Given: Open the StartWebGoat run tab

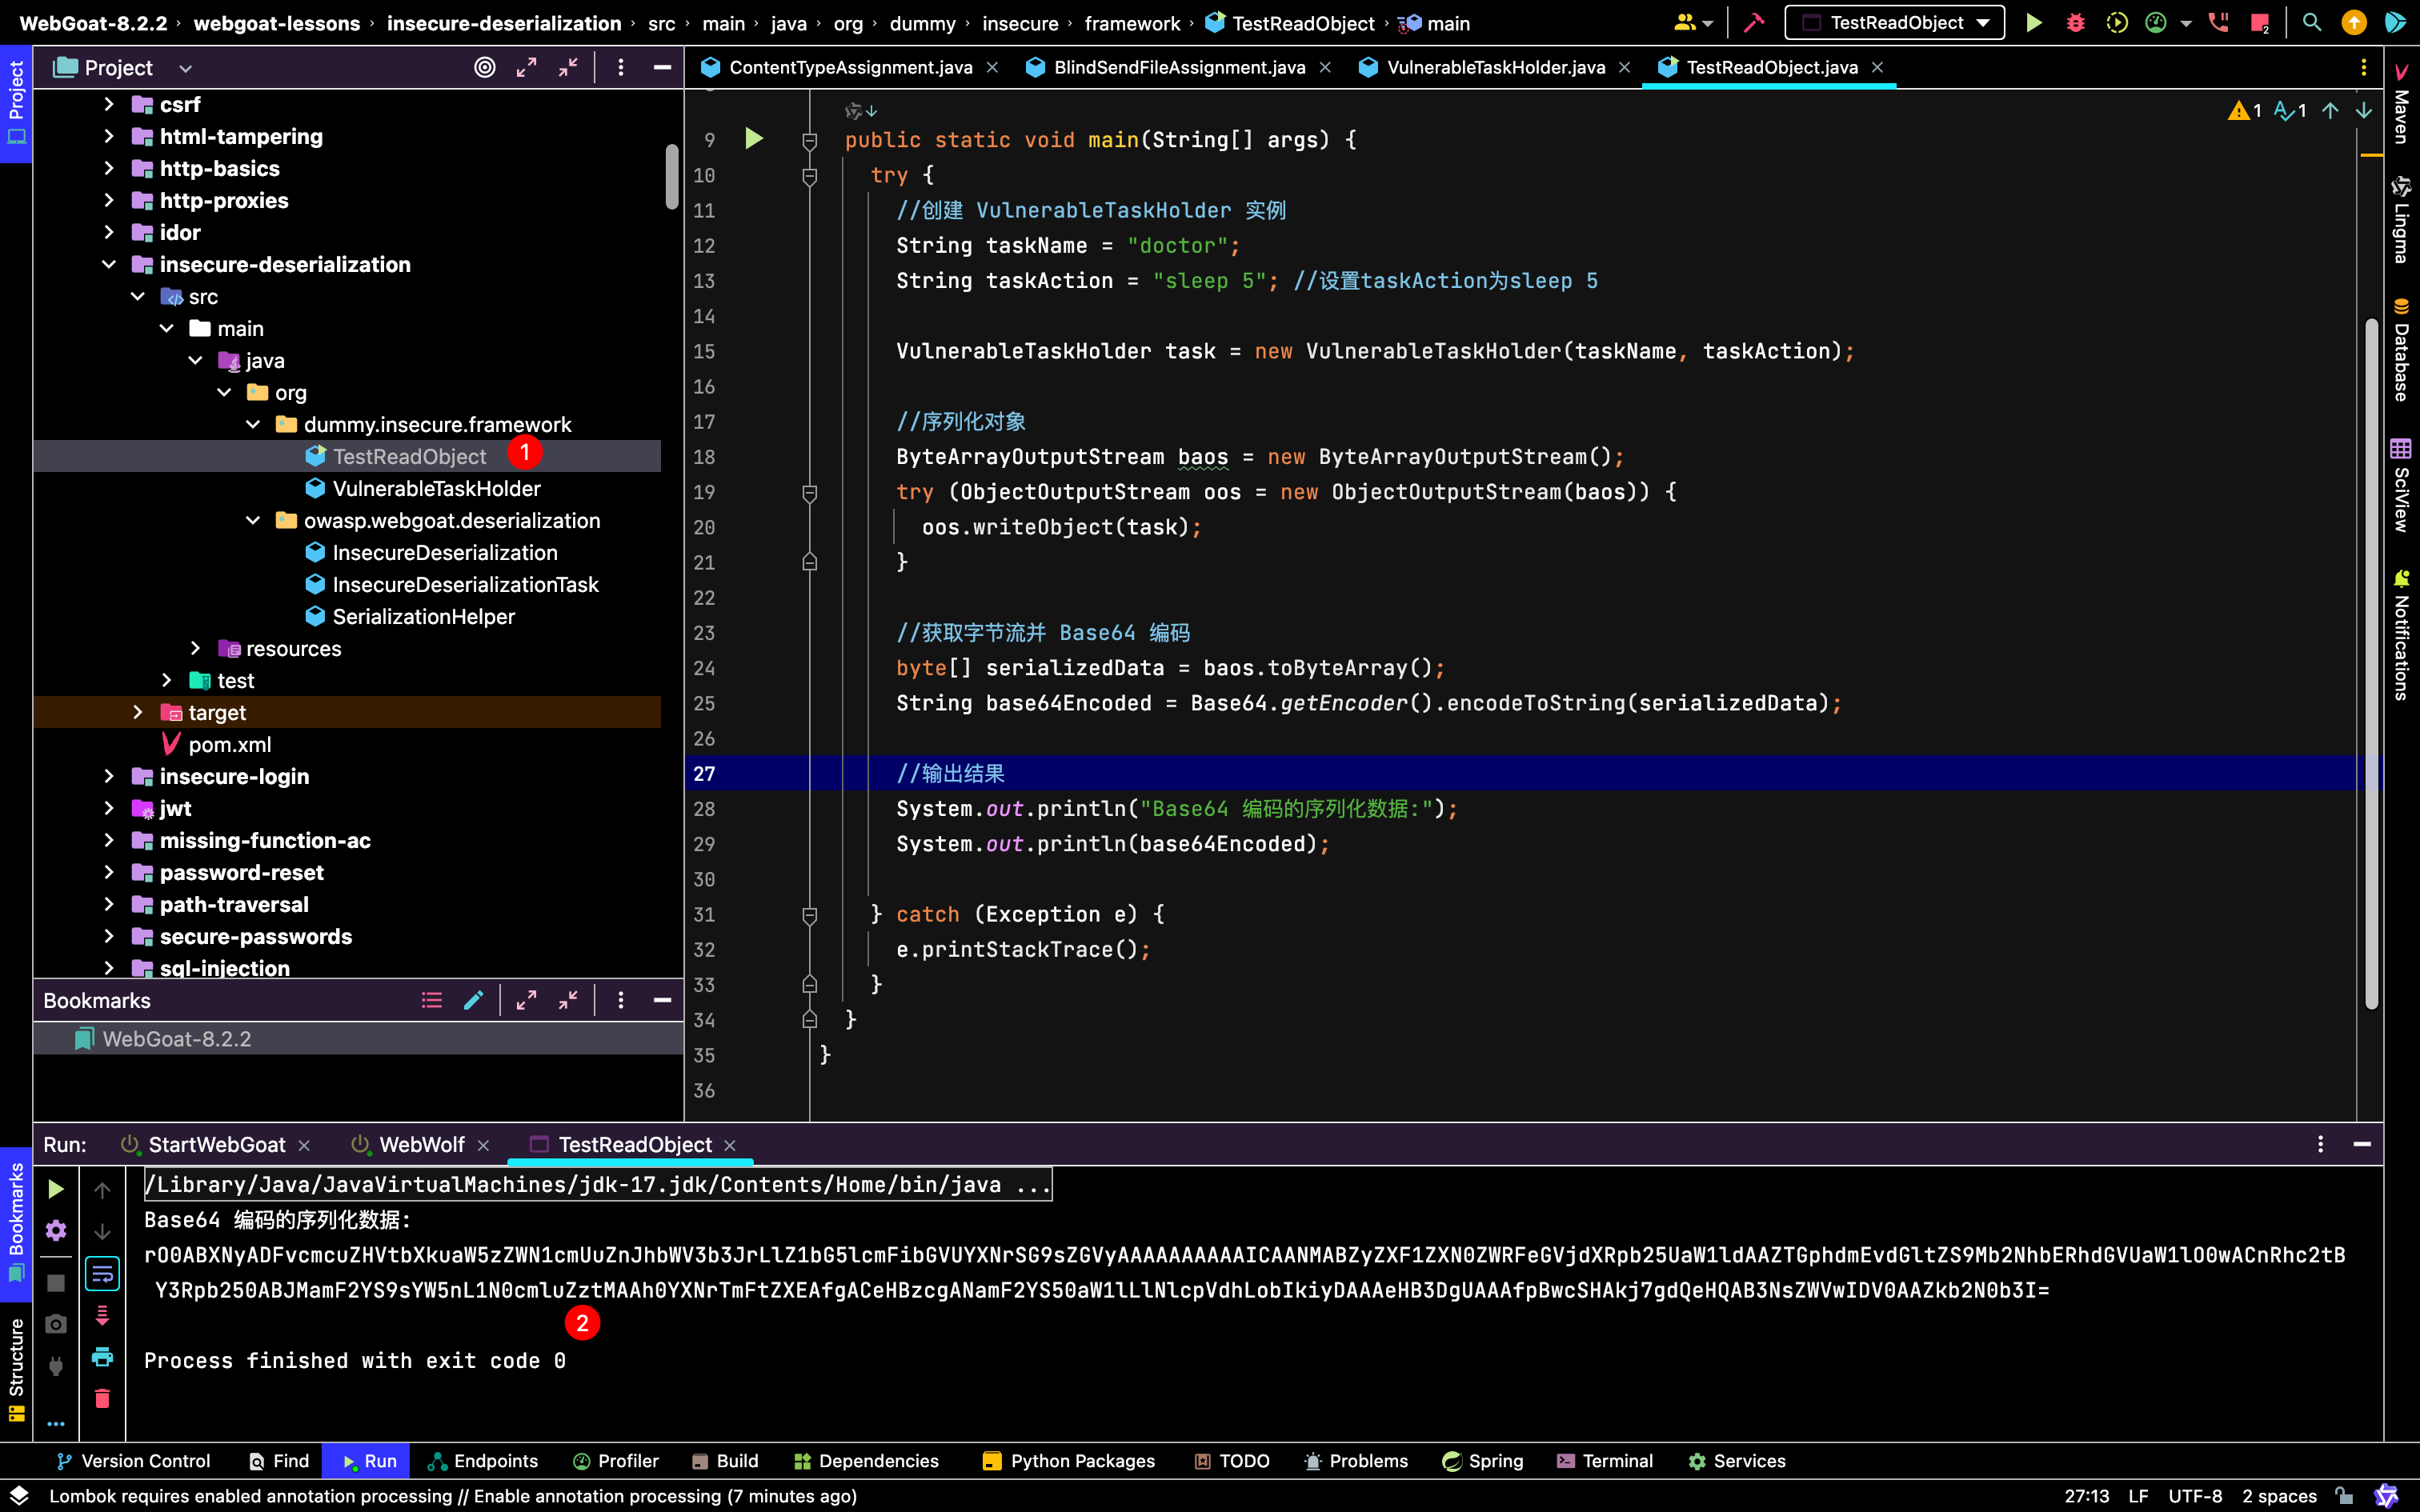Looking at the screenshot, I should tap(216, 1144).
